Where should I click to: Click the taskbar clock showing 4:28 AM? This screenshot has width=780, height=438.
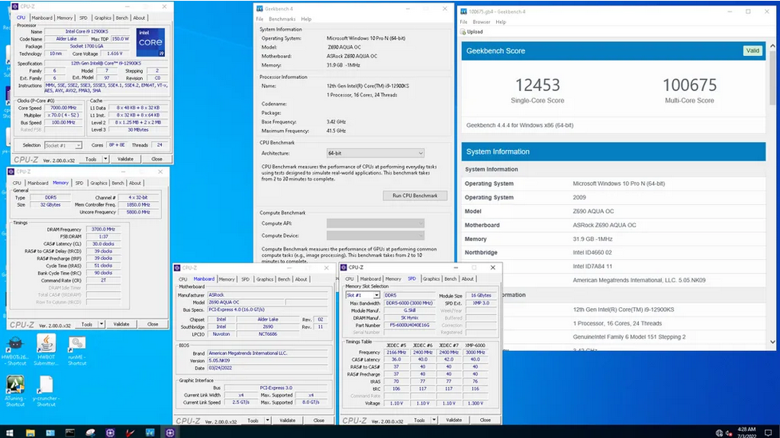coord(747,432)
